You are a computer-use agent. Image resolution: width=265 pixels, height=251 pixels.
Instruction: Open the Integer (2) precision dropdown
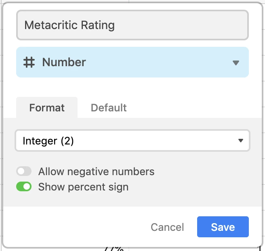click(x=132, y=140)
